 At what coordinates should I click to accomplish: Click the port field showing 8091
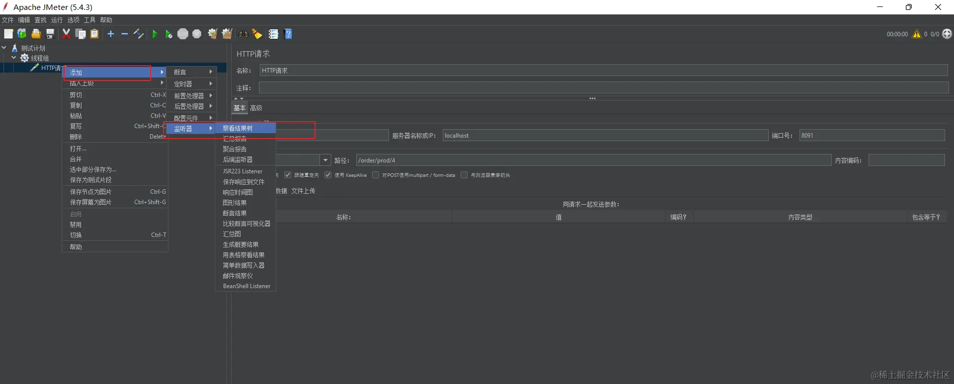point(872,135)
